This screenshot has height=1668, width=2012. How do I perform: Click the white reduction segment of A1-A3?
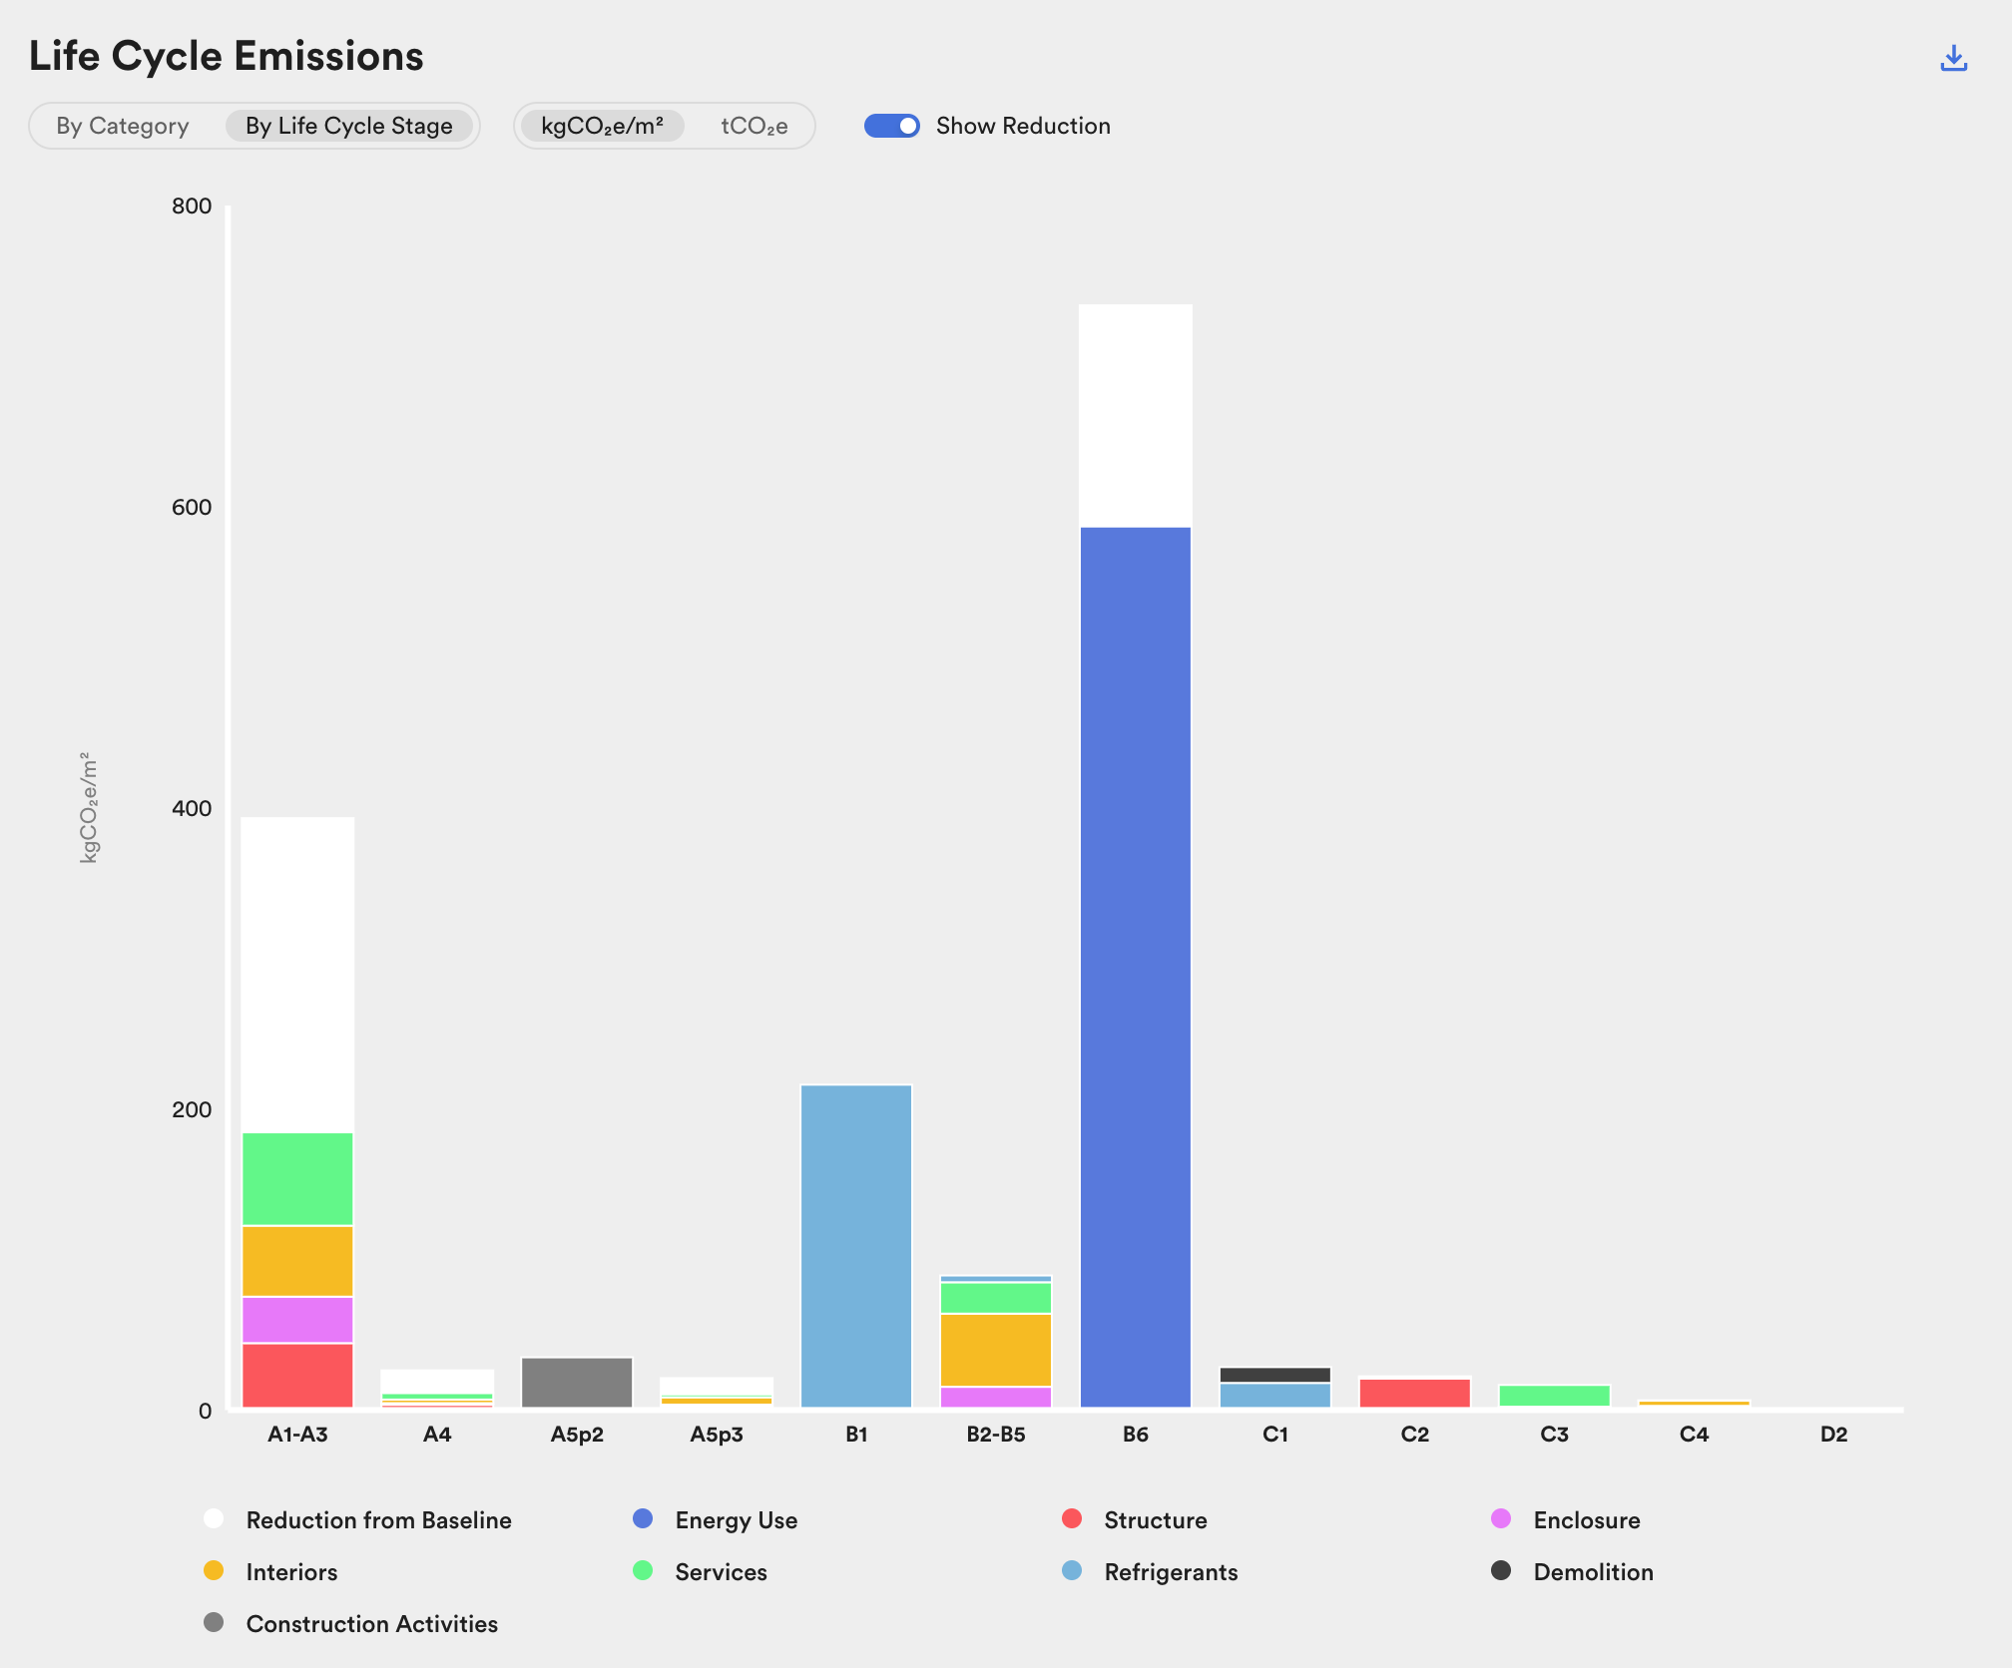pyautogui.click(x=297, y=975)
